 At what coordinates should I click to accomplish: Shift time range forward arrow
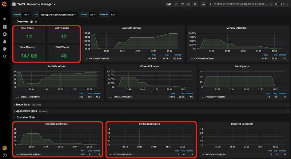[271, 4]
